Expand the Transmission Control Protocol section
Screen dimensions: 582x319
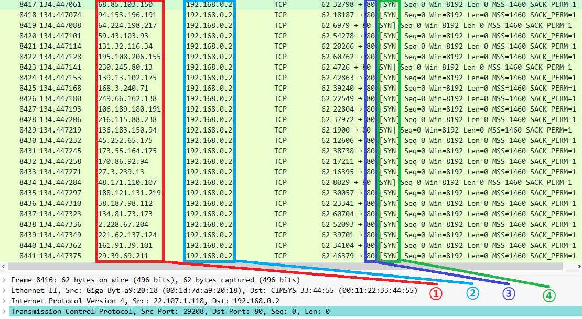tap(4, 311)
